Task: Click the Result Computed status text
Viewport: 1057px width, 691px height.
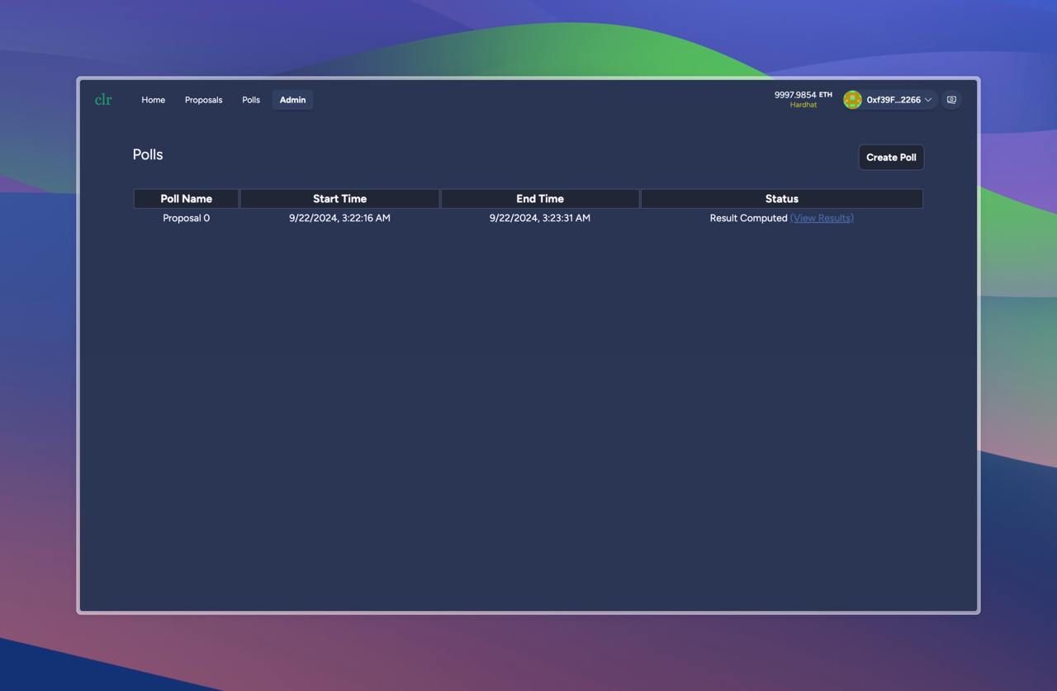Action: pos(748,218)
